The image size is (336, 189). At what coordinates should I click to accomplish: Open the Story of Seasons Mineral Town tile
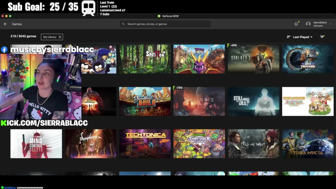coord(308,101)
